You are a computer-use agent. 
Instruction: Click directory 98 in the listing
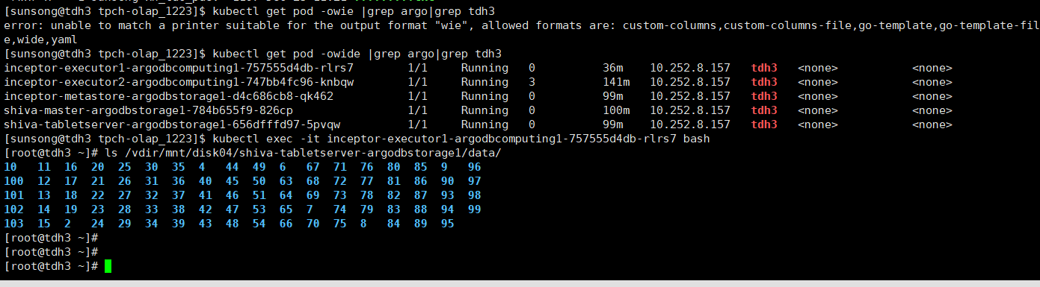(475, 195)
